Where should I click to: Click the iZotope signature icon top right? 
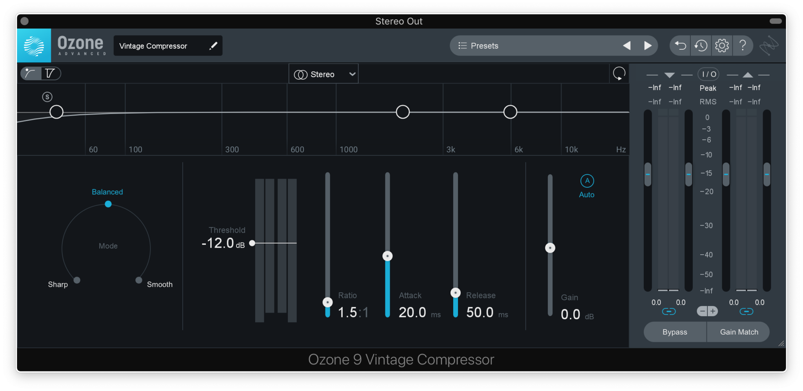pyautogui.click(x=769, y=45)
